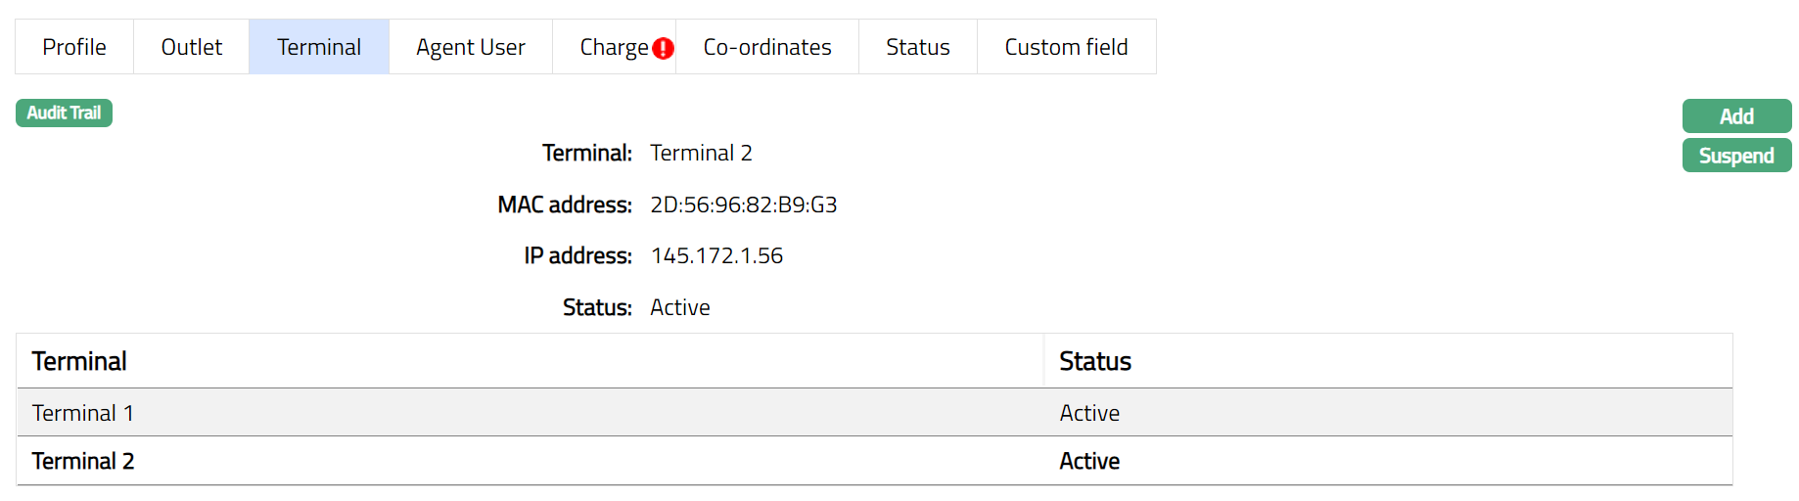Click the Terminal column header
The image size is (1799, 501).
(x=79, y=361)
